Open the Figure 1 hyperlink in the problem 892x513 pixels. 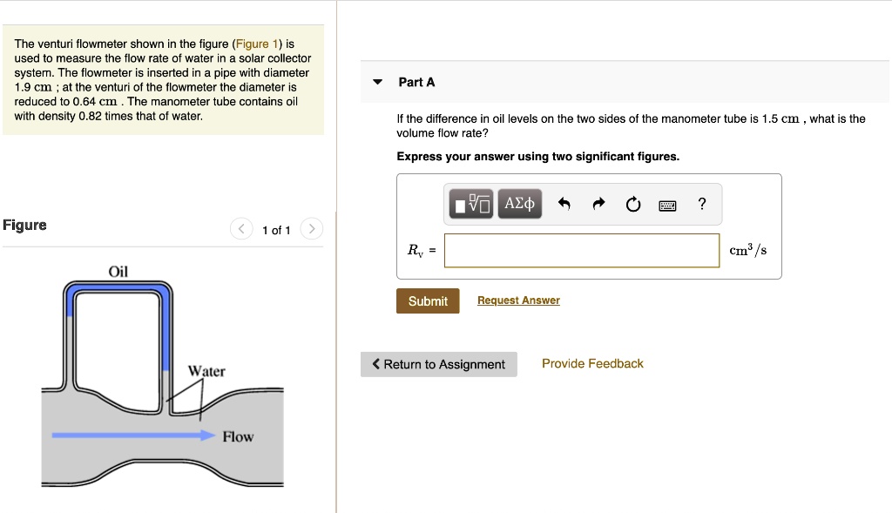(x=260, y=44)
